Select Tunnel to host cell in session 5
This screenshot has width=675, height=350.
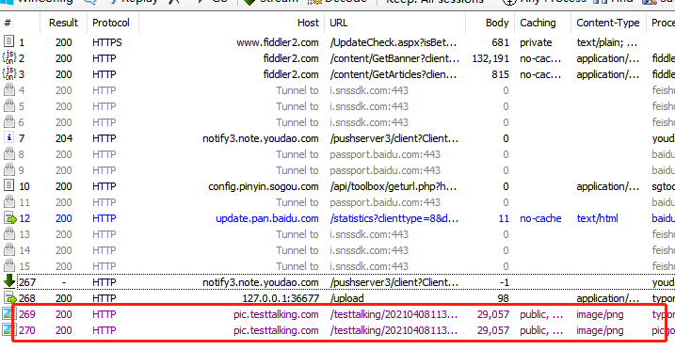(x=297, y=106)
